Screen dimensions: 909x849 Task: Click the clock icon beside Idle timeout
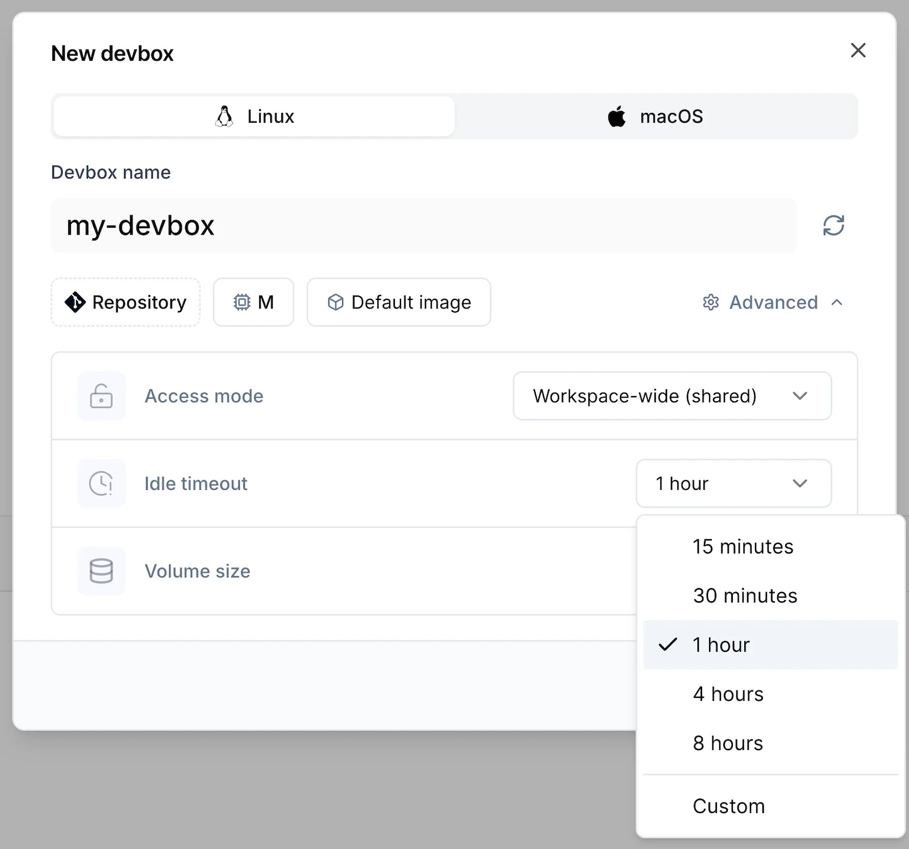(101, 484)
